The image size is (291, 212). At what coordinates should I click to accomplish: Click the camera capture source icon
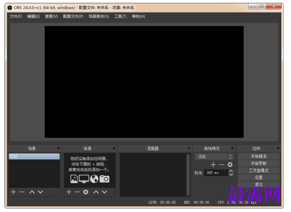[104, 179]
